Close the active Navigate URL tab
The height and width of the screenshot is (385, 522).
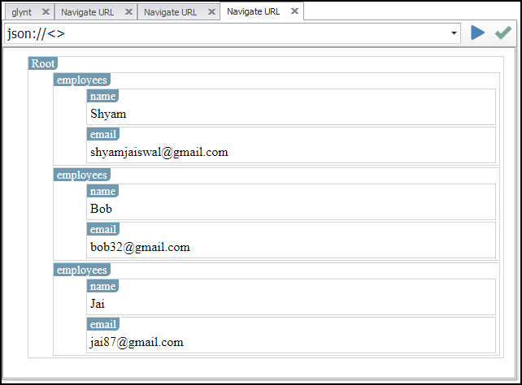[x=294, y=11]
